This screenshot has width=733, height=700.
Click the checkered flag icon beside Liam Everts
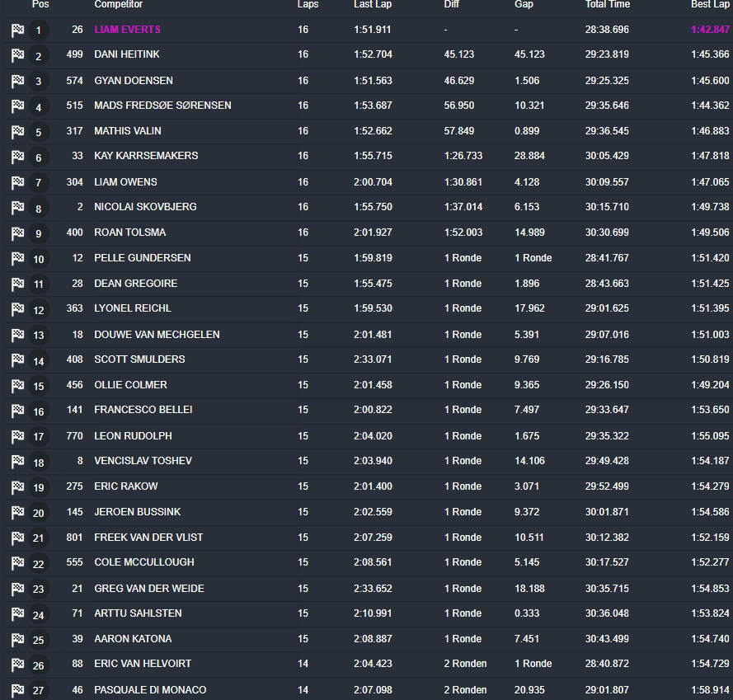tap(17, 30)
